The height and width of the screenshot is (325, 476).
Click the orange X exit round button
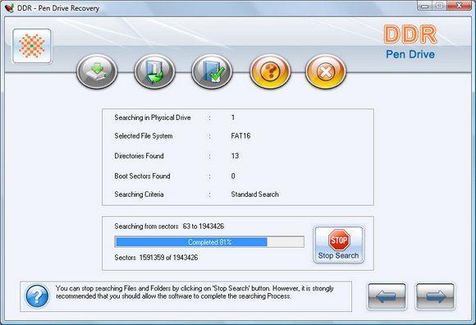pyautogui.click(x=326, y=71)
